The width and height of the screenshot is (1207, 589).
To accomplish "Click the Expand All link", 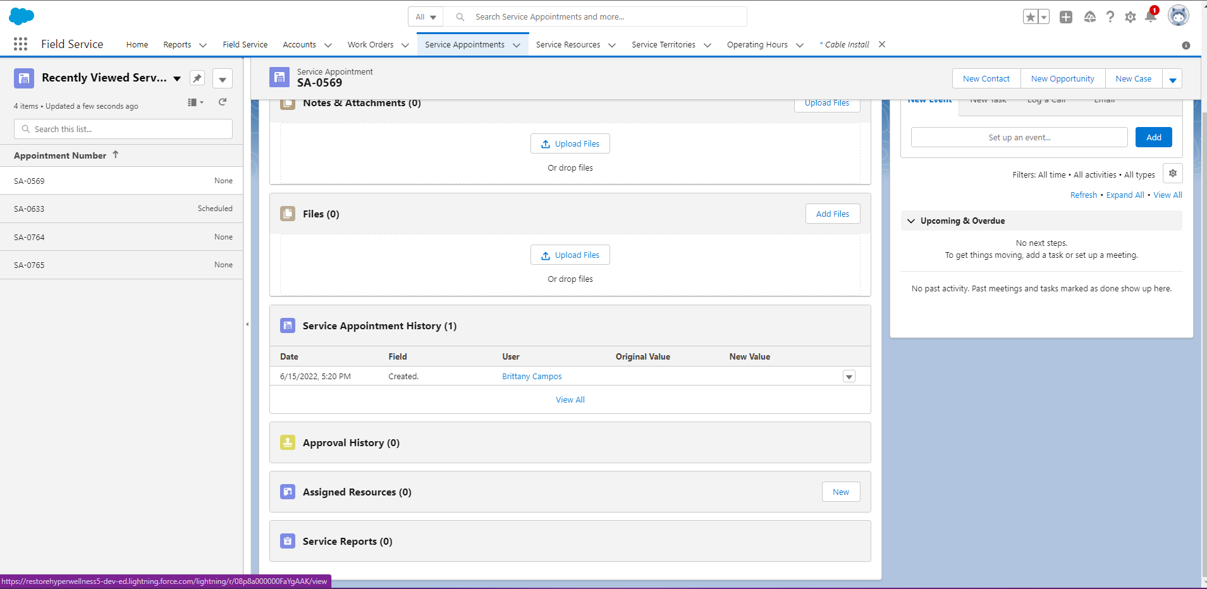I will point(1125,195).
